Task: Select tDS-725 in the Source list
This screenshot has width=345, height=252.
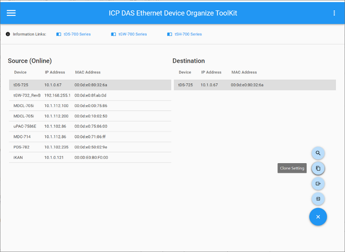Action: coord(90,85)
